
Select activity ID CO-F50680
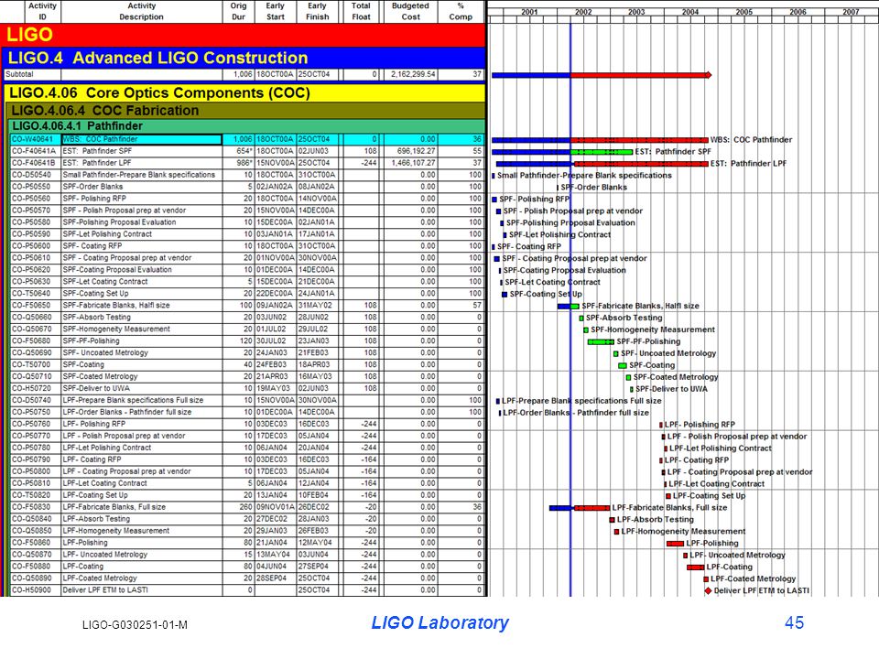[x=31, y=340]
